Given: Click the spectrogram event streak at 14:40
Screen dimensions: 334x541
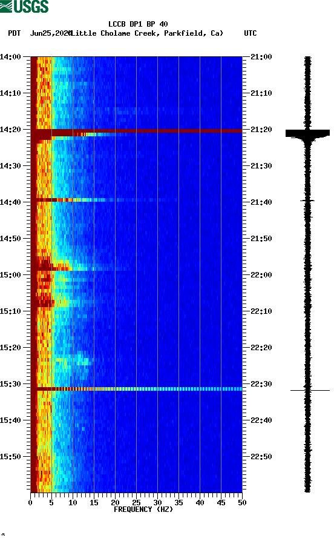Looking at the screenshot, I should coord(103,200).
